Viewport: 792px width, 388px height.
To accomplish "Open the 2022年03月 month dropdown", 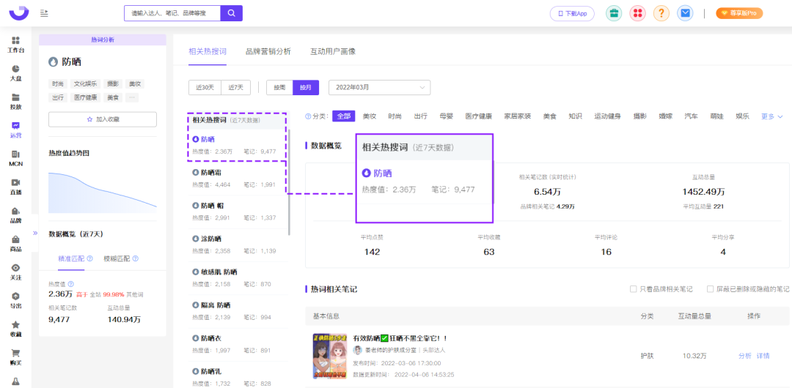I will 379,87.
